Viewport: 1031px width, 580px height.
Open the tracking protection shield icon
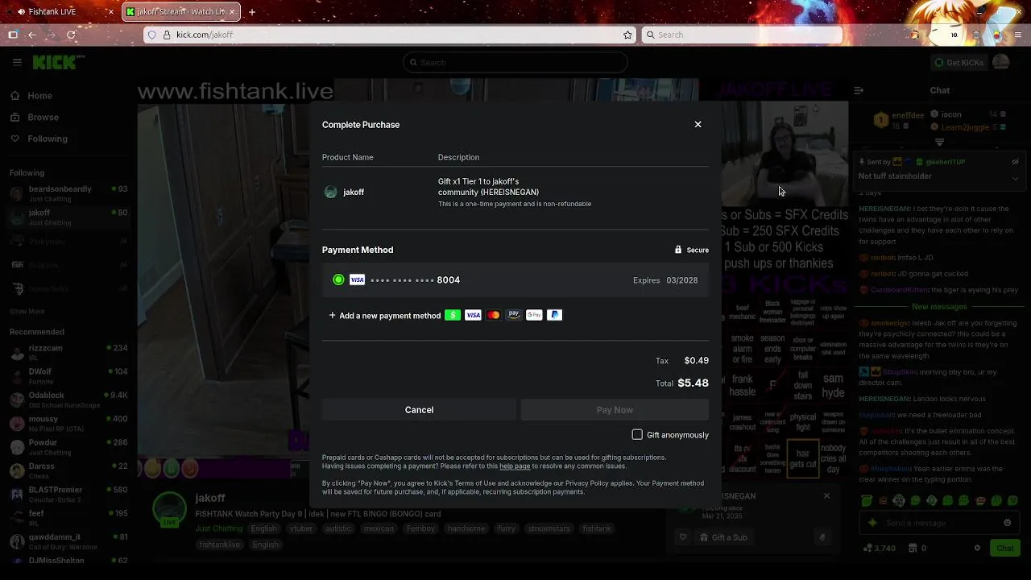coord(151,35)
